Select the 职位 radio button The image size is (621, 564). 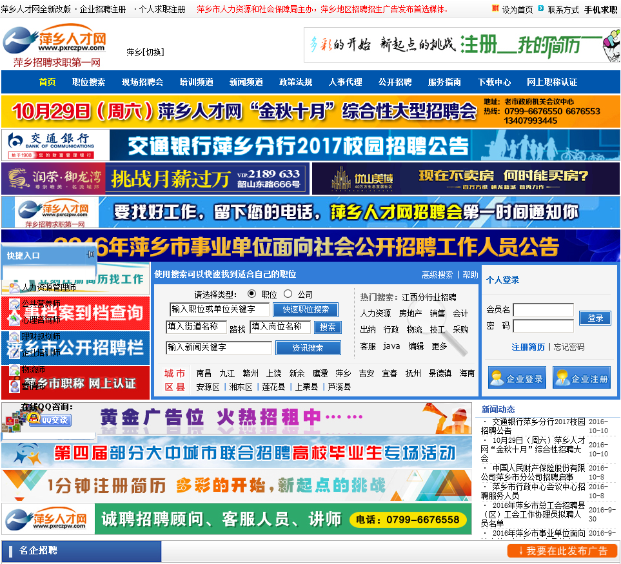(251, 294)
